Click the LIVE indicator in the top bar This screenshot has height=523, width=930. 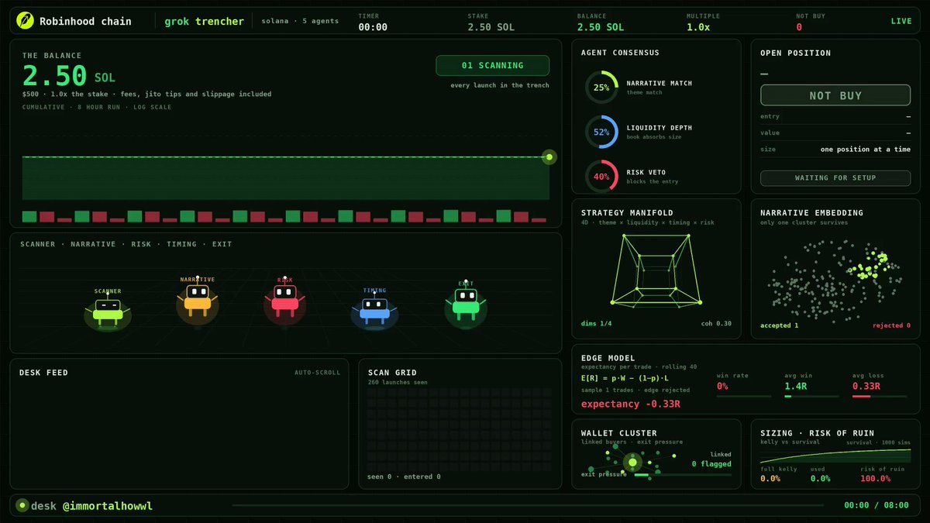[901, 21]
